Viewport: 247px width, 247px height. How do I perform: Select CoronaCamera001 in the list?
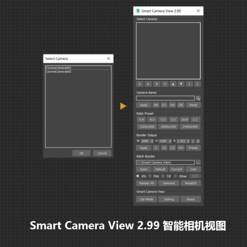tap(79, 68)
